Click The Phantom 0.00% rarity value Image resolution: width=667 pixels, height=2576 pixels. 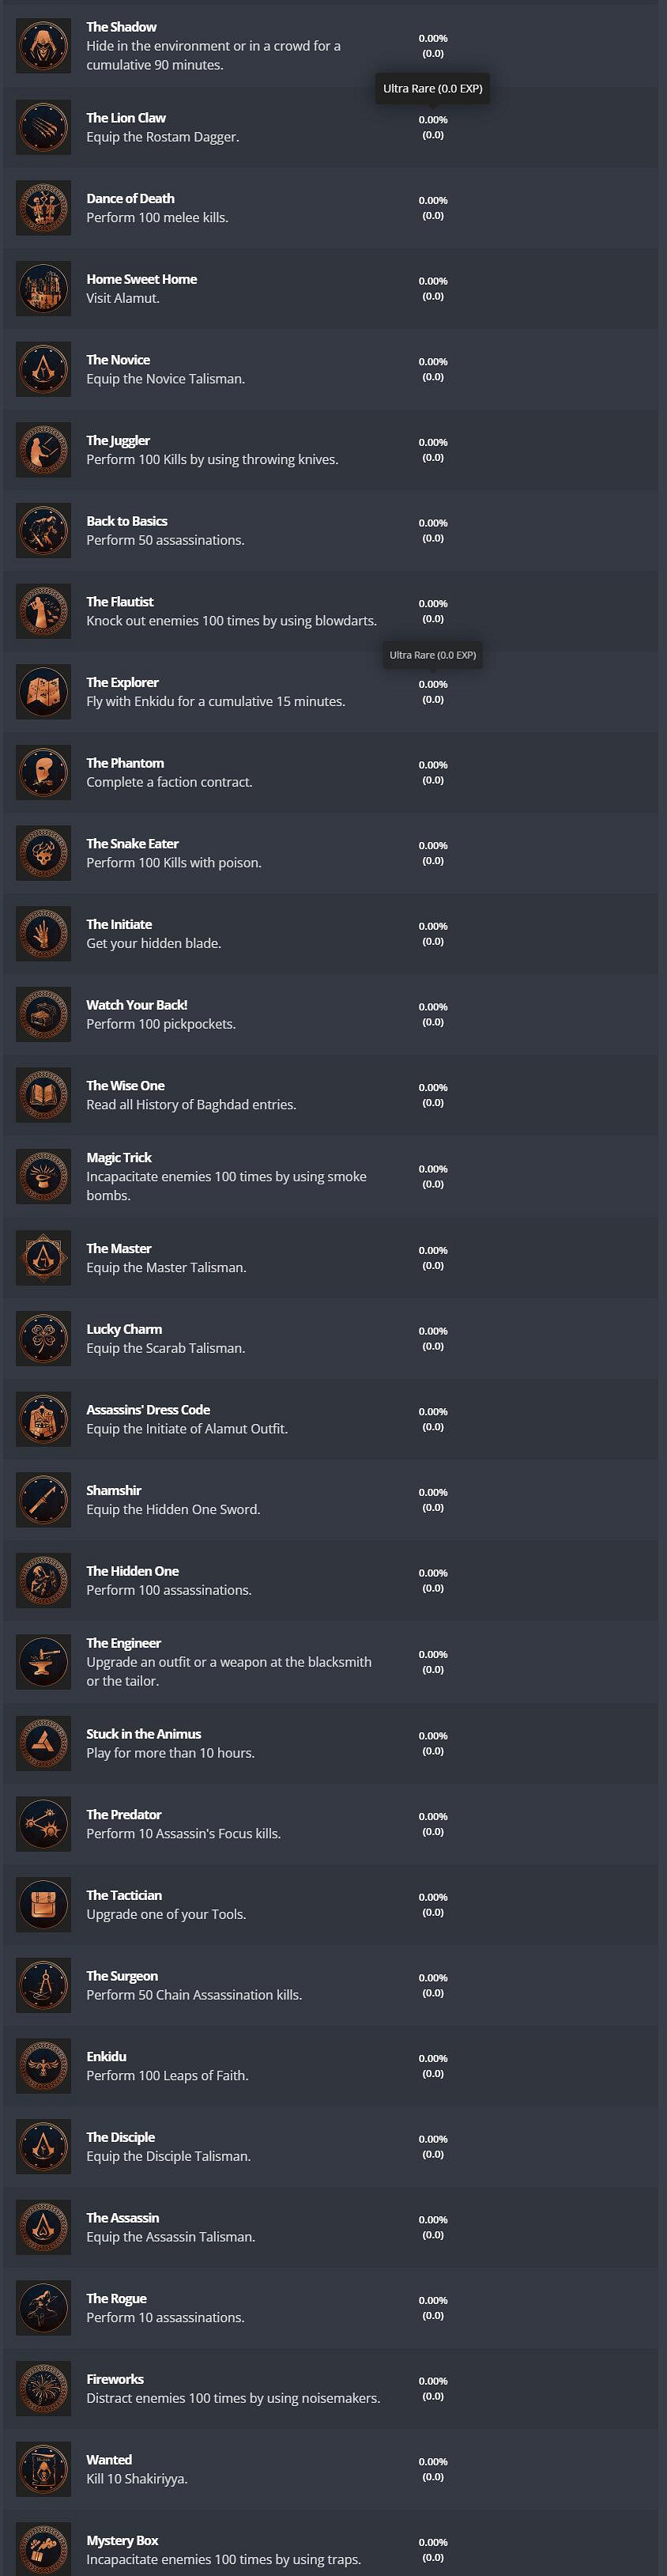433,765
